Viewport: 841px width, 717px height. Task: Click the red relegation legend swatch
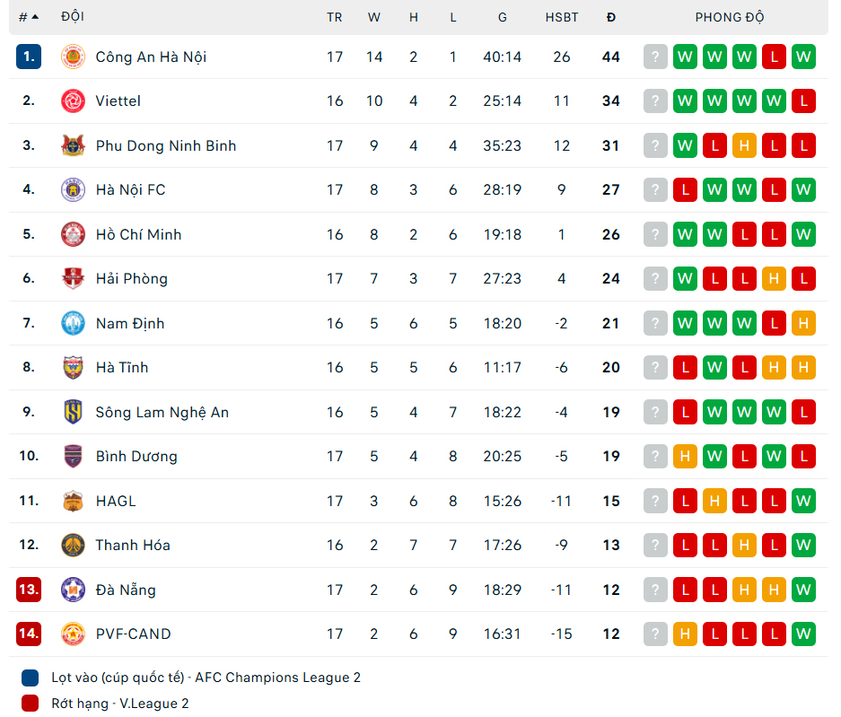pyautogui.click(x=31, y=704)
